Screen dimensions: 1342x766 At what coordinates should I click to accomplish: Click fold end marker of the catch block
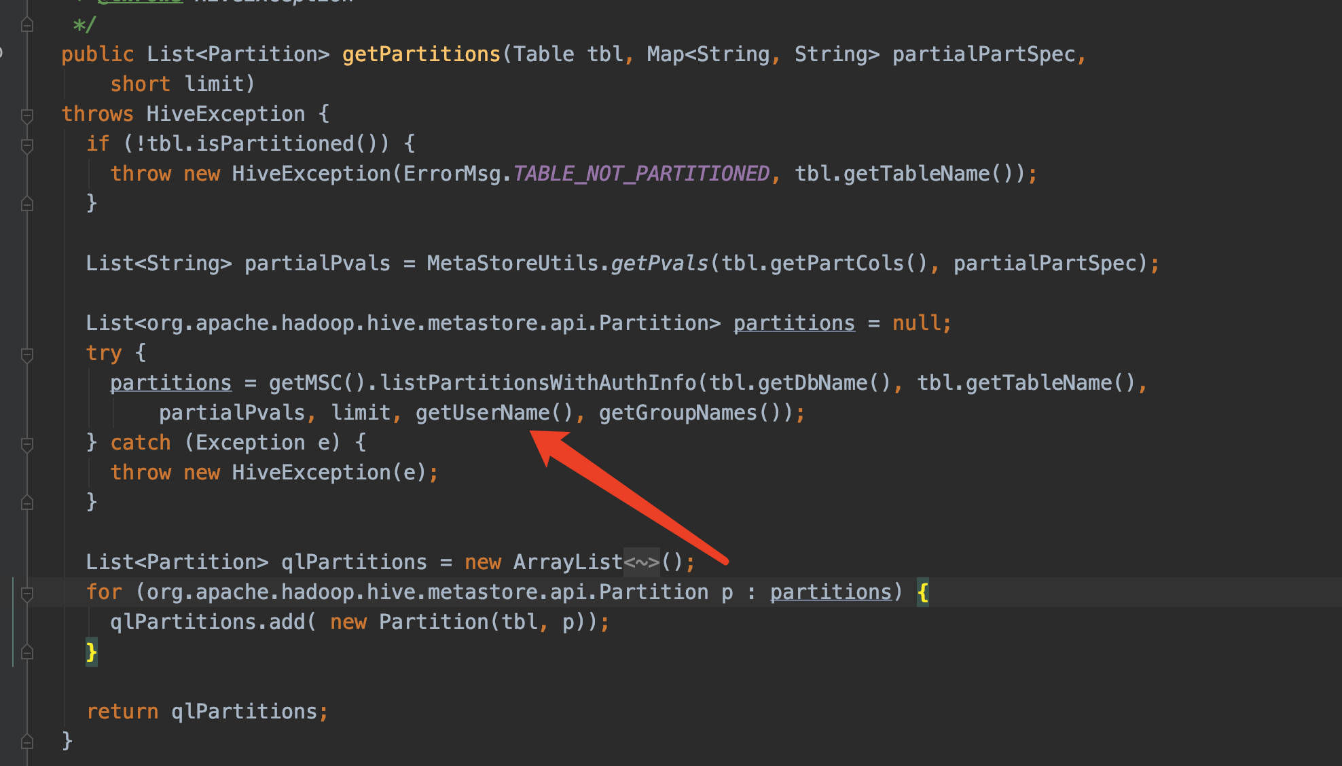[27, 503]
